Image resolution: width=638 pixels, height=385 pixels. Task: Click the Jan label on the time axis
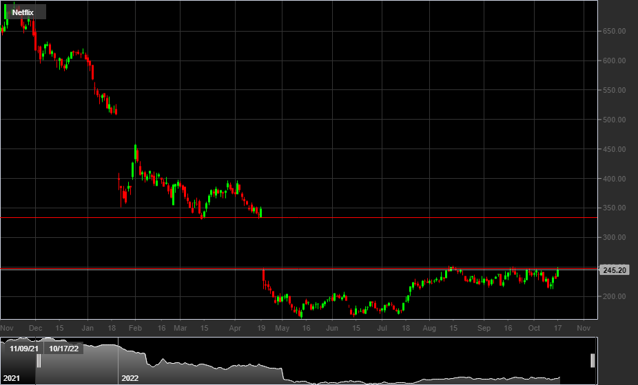(x=88, y=328)
